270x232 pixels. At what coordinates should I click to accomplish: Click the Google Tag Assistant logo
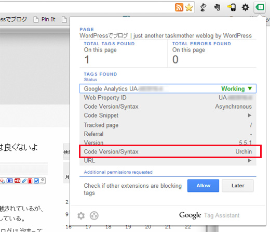coord(209,215)
